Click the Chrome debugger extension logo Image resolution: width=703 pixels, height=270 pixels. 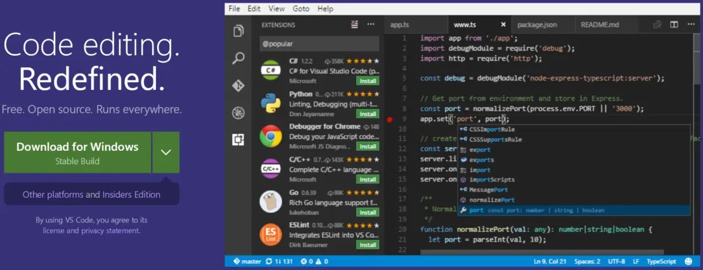271,136
